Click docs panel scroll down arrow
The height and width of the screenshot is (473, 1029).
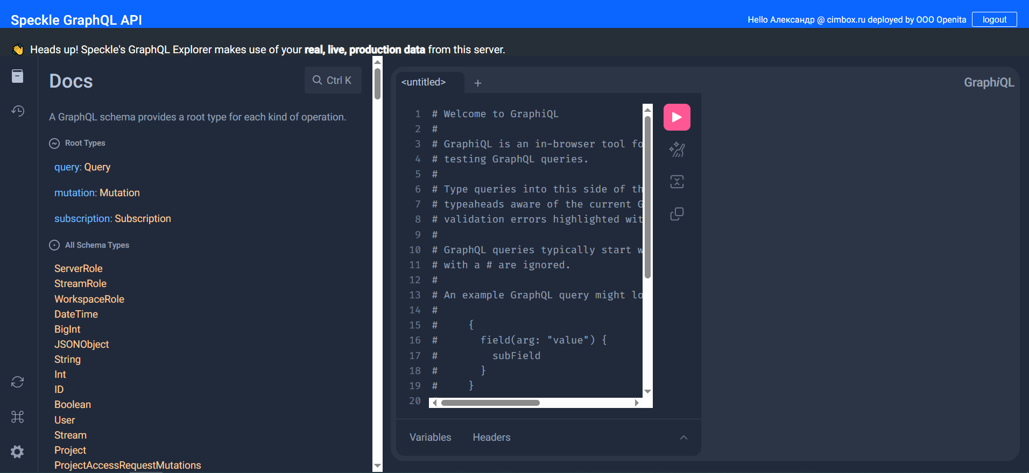(x=377, y=466)
